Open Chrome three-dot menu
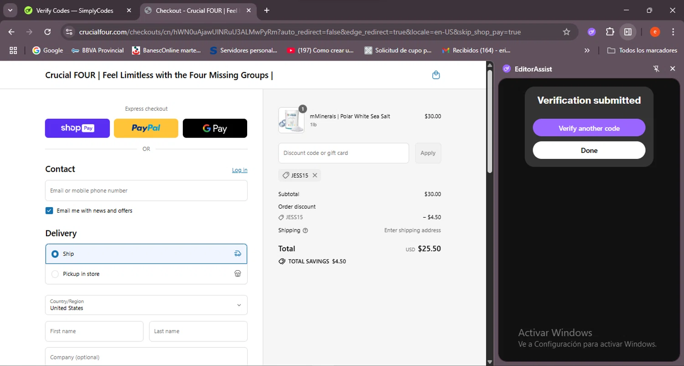This screenshot has height=366, width=684. (x=673, y=32)
